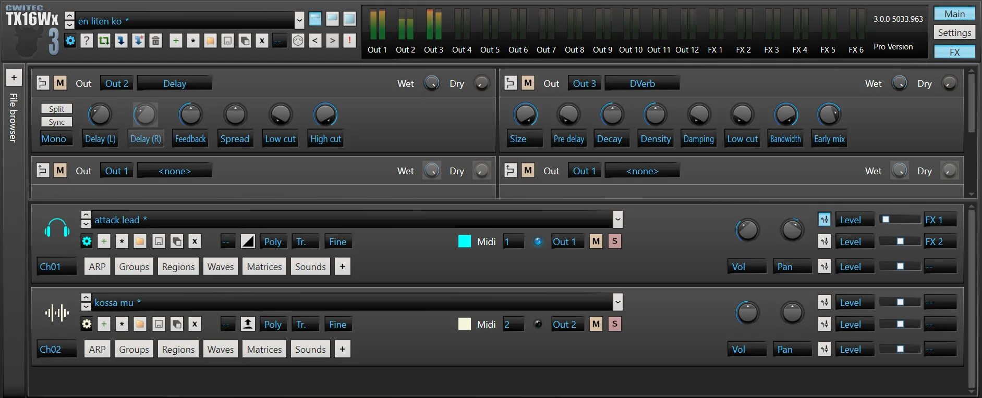The width and height of the screenshot is (982, 398).
Task: Open Regions on Ch02 slot
Action: point(178,349)
